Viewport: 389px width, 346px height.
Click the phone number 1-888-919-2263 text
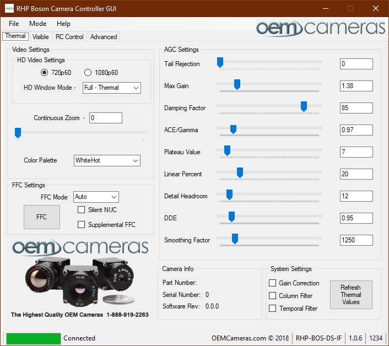[x=127, y=315]
